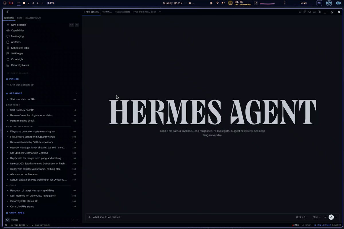Viewport: 344px width, 229px height.
Task: Switch to workspace 4 in top bar
Action: 38,3
